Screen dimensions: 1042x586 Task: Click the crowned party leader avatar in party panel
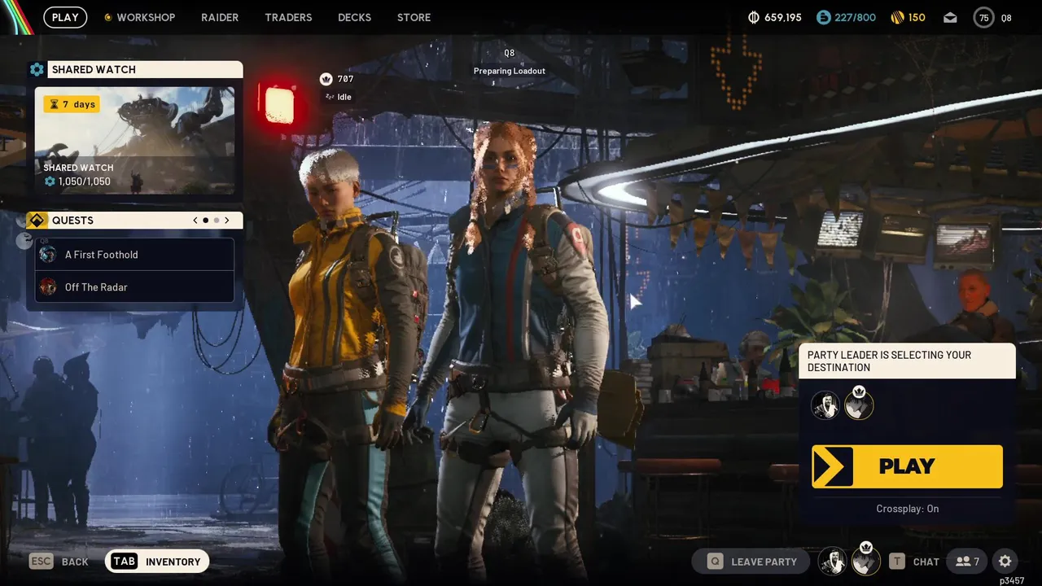(x=859, y=404)
